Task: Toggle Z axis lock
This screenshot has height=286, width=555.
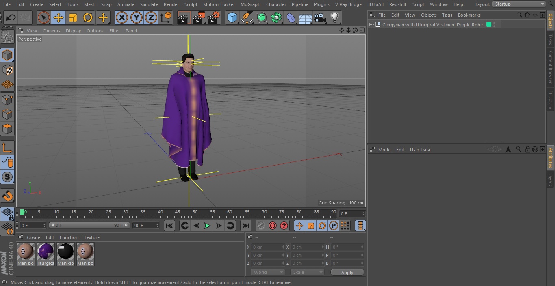Action: tap(151, 17)
